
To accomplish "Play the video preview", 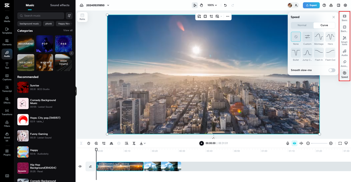I will click(x=202, y=143).
